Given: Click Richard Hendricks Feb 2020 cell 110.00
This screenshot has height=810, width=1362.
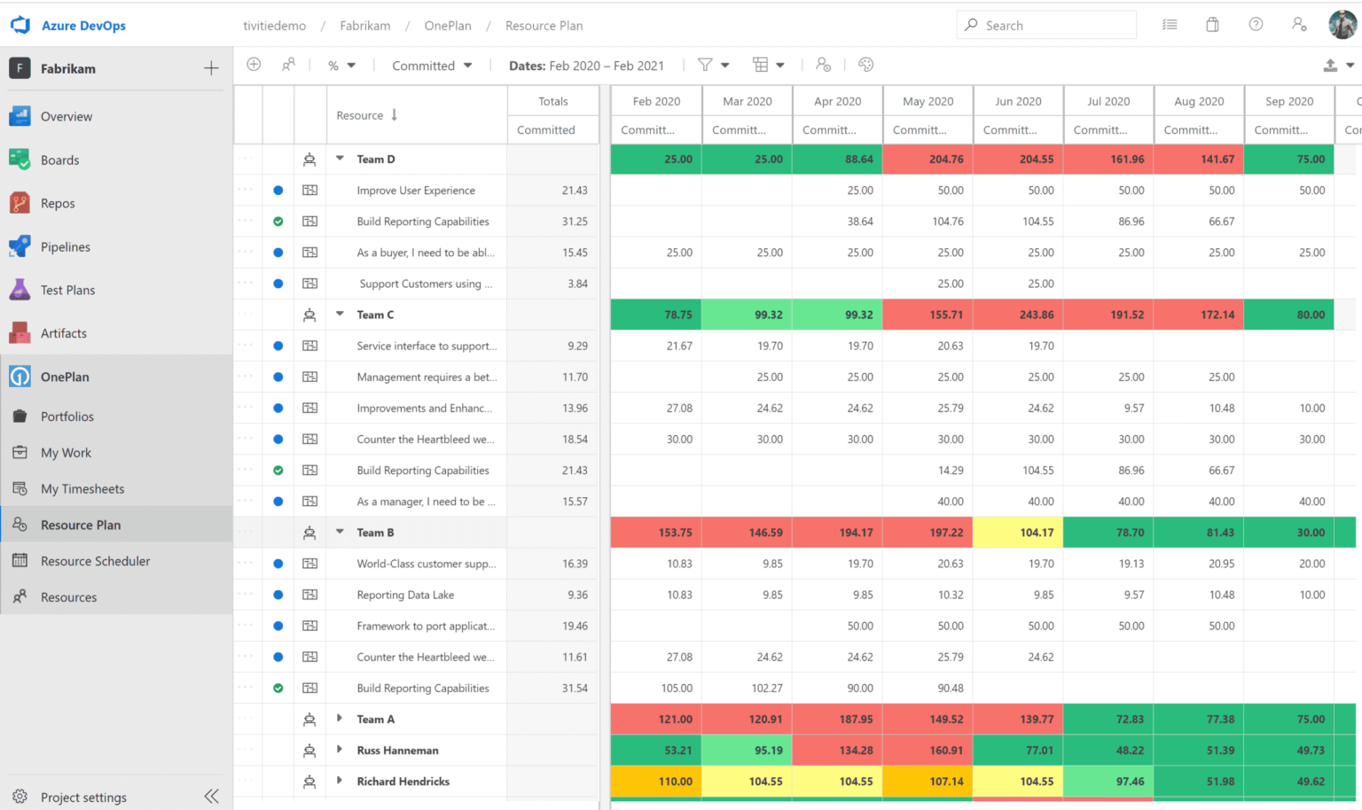Looking at the screenshot, I should point(656,782).
